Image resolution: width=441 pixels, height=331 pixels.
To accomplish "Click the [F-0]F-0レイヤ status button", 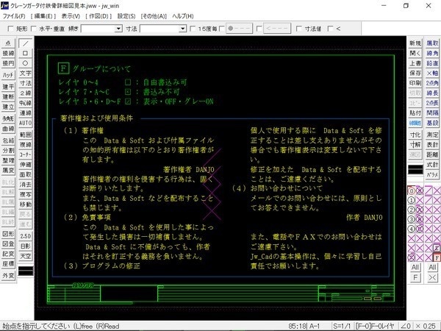I will [375, 326].
